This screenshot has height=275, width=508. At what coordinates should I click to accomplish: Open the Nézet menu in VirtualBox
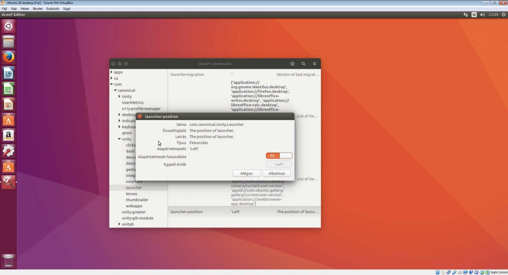tap(25, 9)
